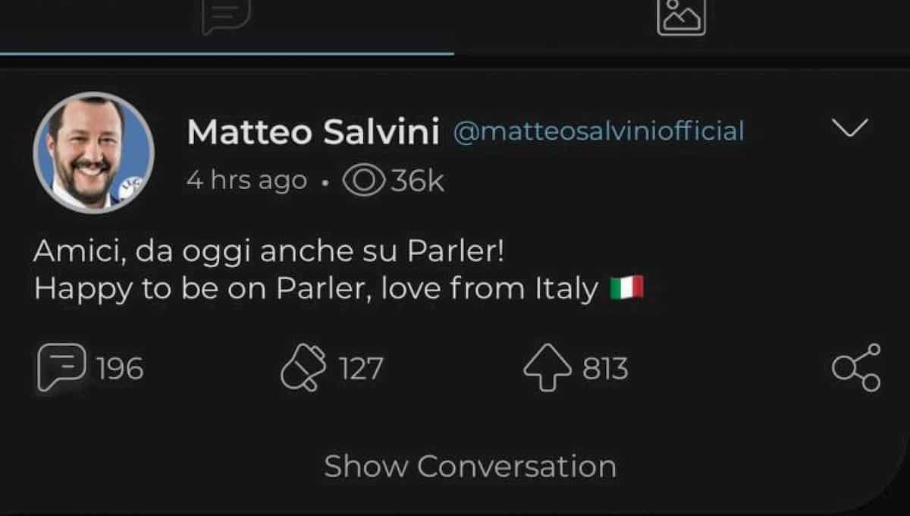Image resolution: width=910 pixels, height=516 pixels.
Task: Toggle the upvote on the post
Action: [548, 368]
